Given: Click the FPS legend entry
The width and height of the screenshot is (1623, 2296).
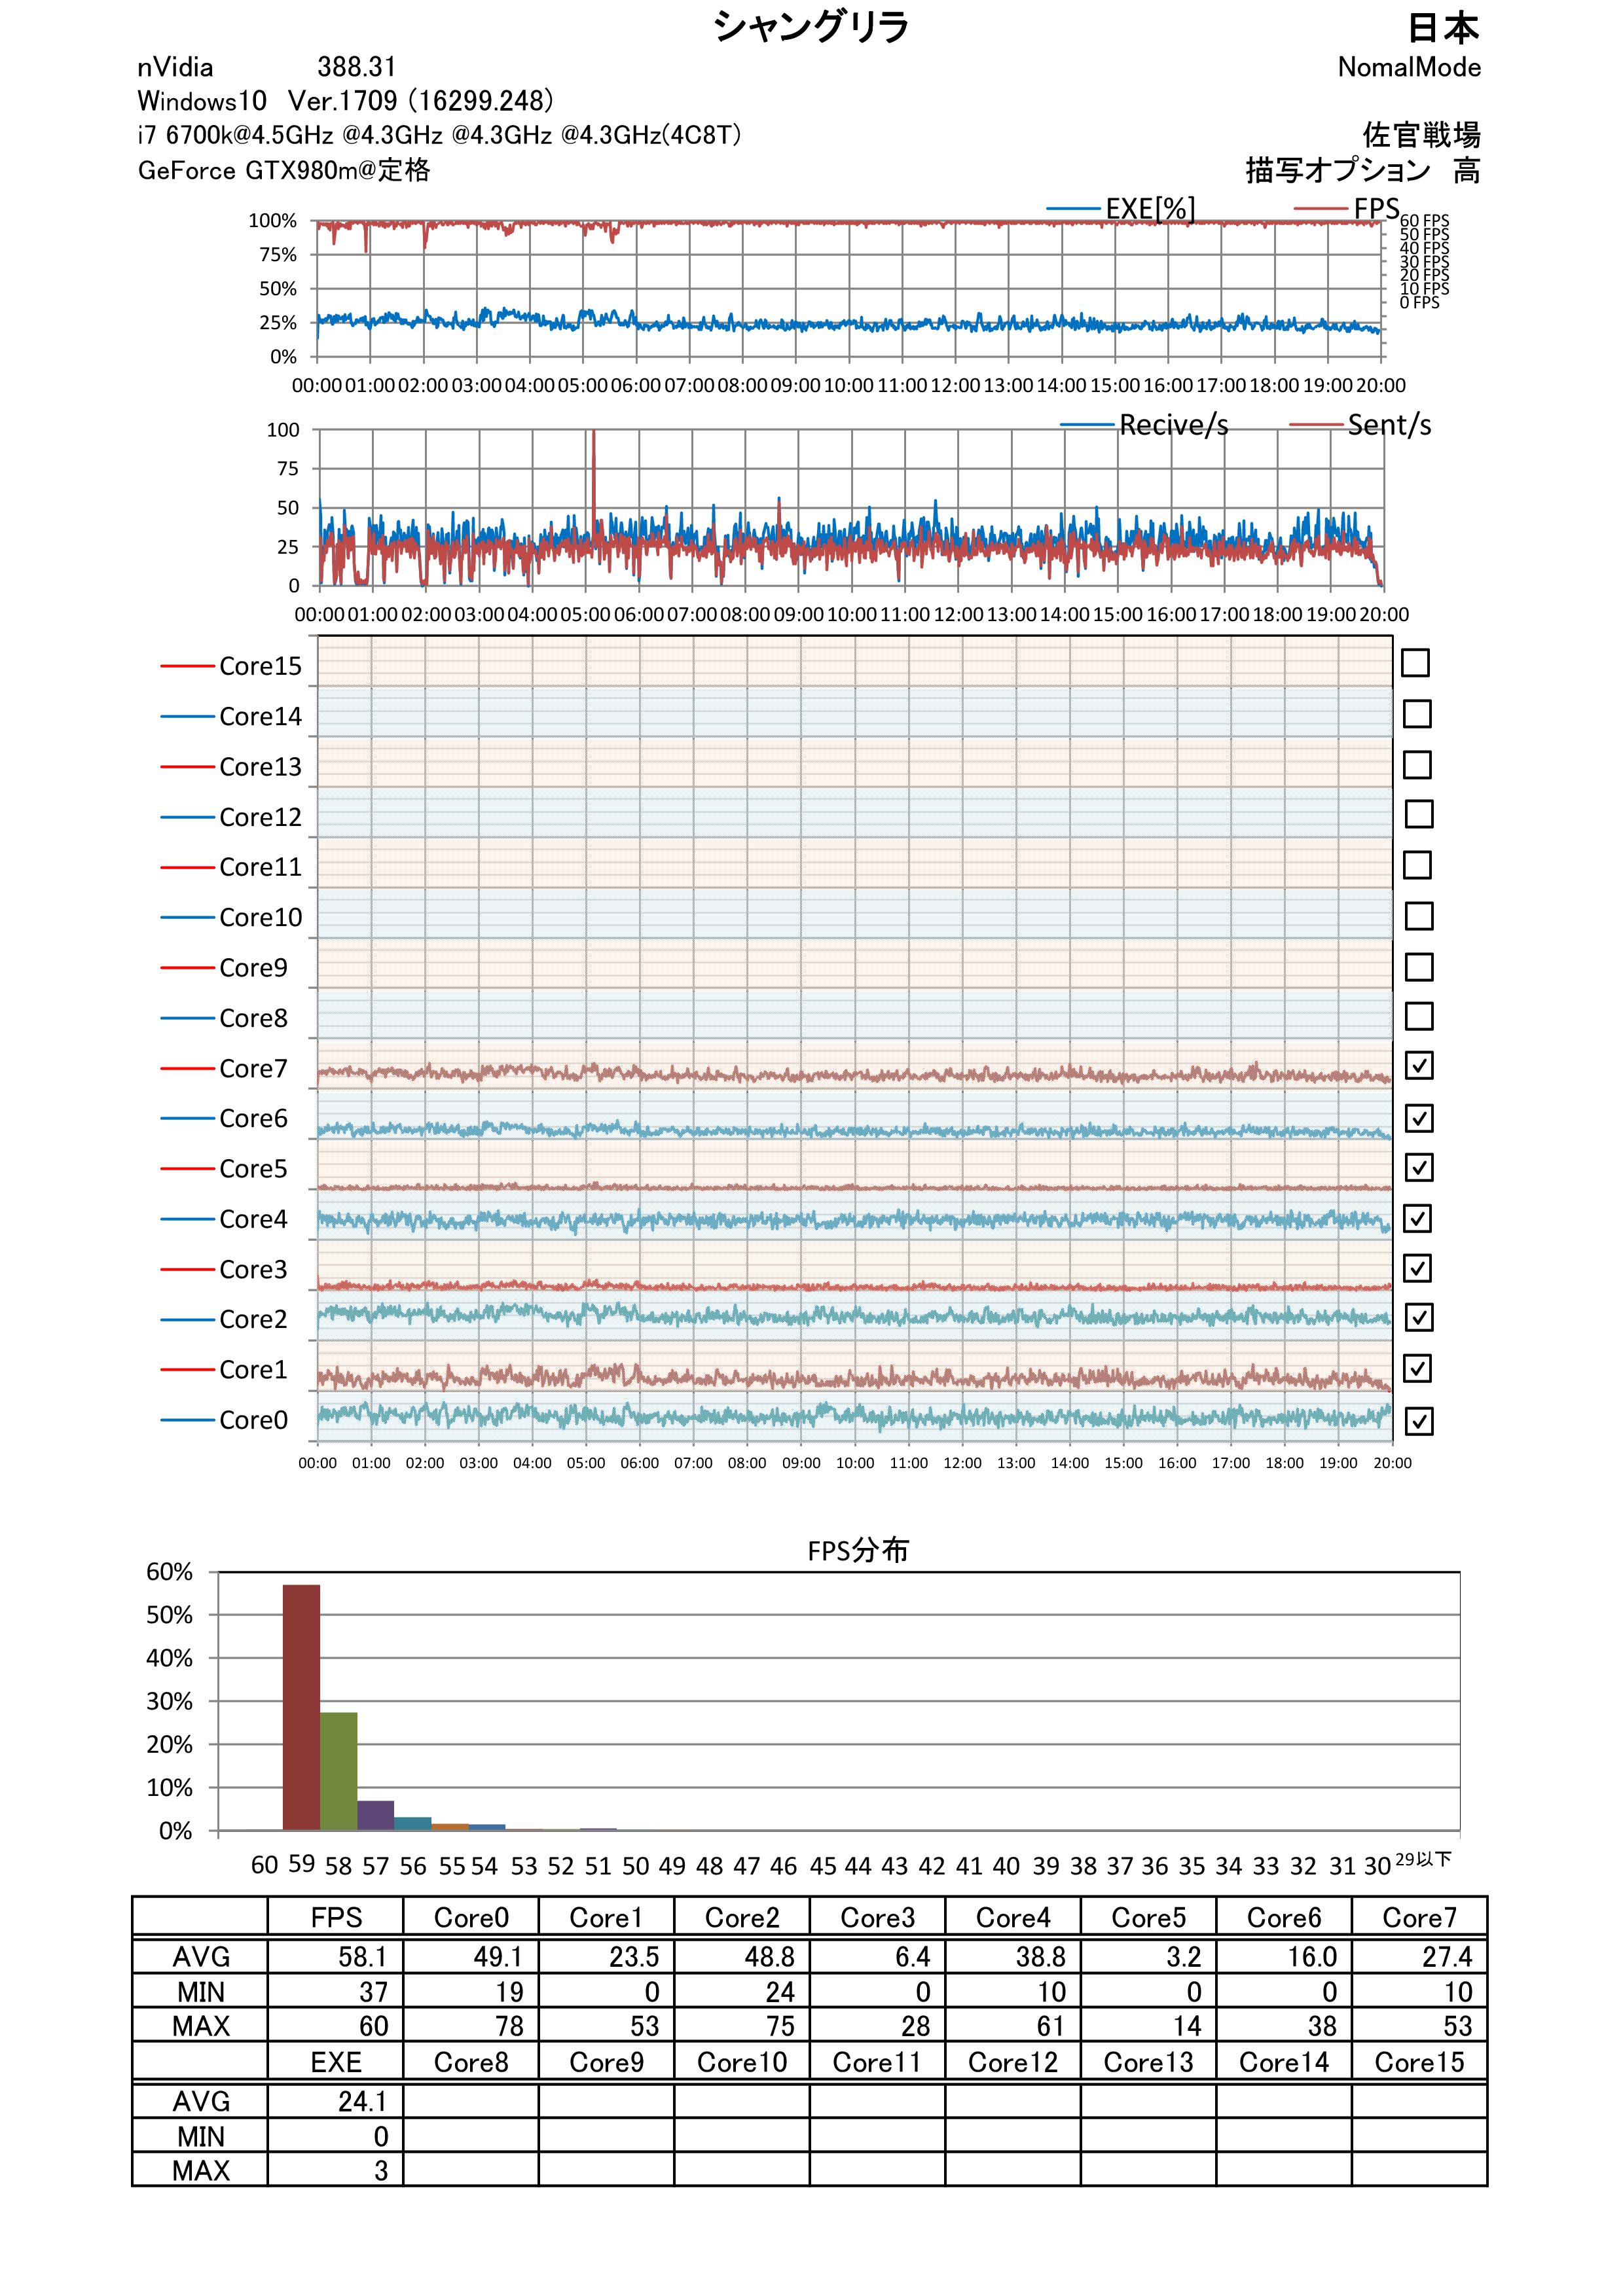Looking at the screenshot, I should point(1375,209).
